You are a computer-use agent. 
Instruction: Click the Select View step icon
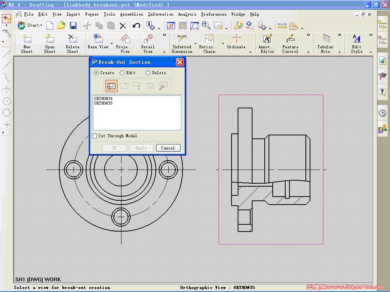[111, 86]
